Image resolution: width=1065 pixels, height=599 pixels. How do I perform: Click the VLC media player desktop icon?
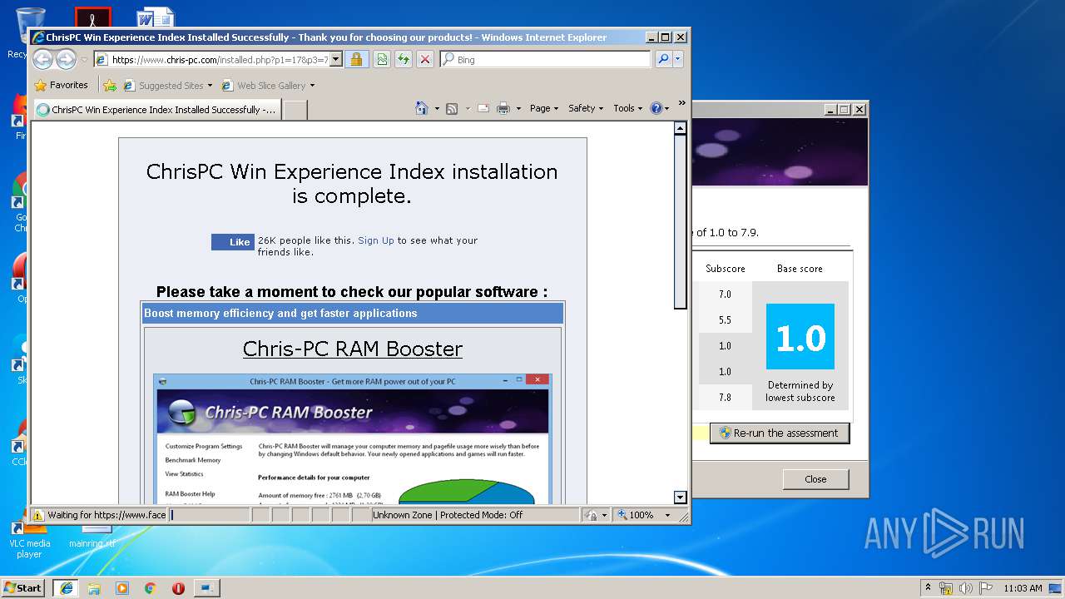30,537
